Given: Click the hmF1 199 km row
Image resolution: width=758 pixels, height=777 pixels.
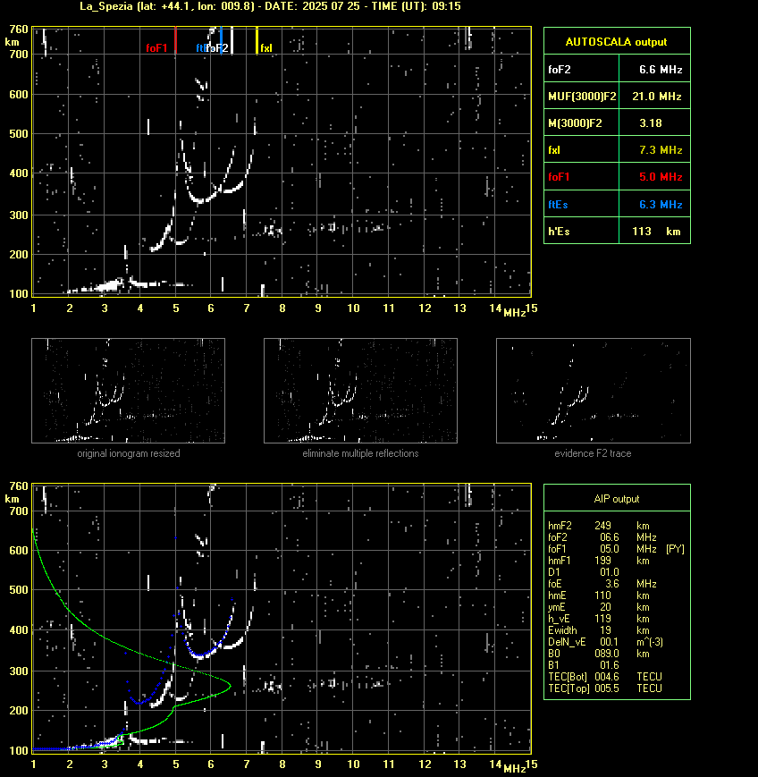Looking at the screenshot, I should coord(599,561).
